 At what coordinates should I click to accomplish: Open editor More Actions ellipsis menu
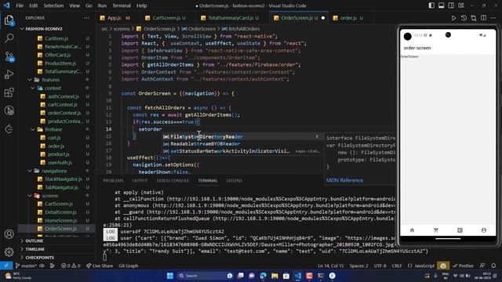(x=493, y=18)
